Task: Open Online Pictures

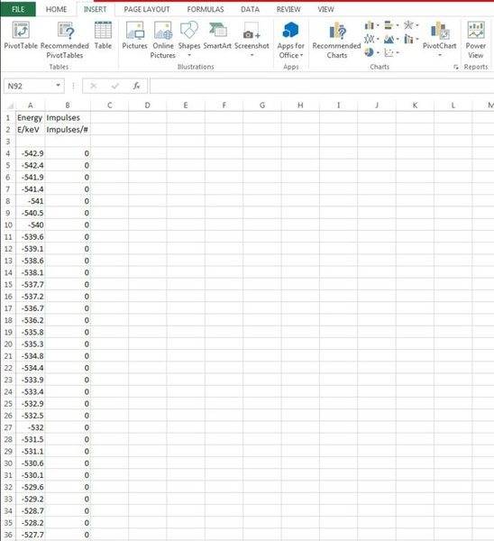Action: tap(163, 40)
